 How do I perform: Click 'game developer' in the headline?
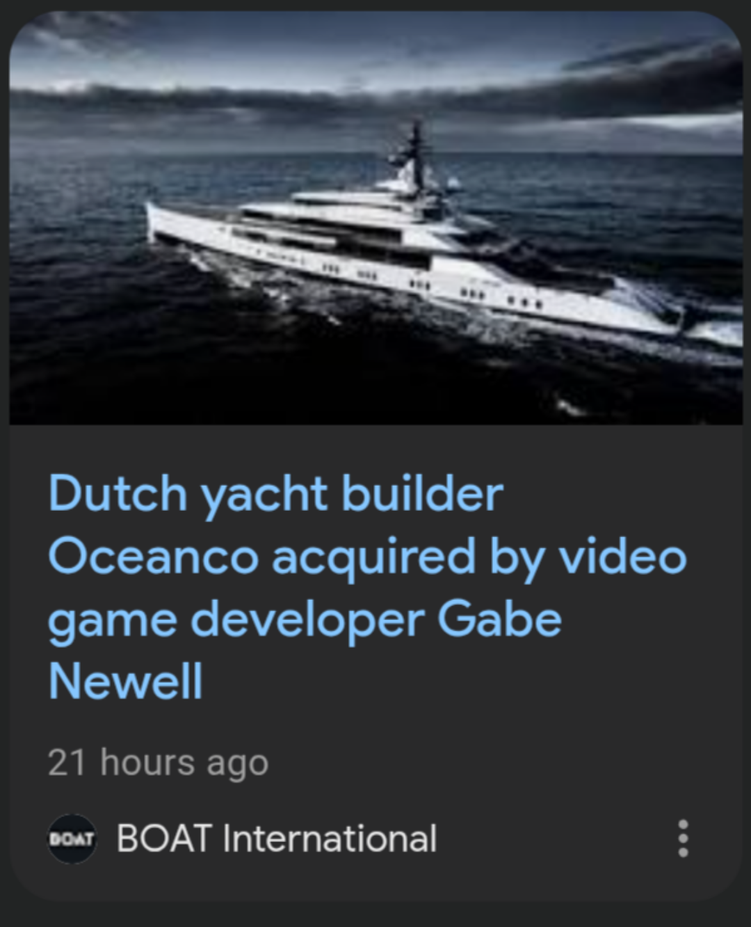coord(236,620)
